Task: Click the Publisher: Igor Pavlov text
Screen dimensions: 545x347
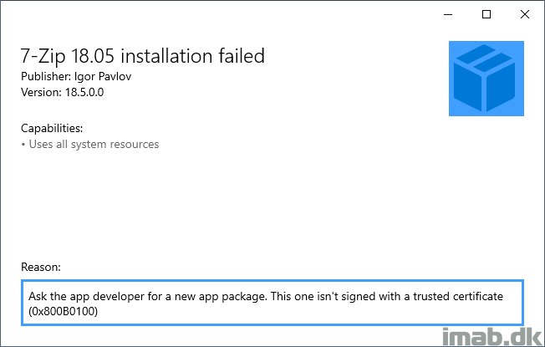Action: (76, 76)
